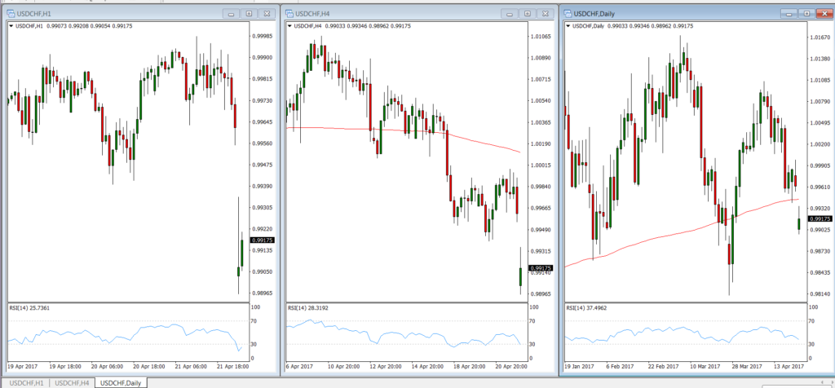
Task: Click the 1.01065 price axis value
Action: [541, 36]
